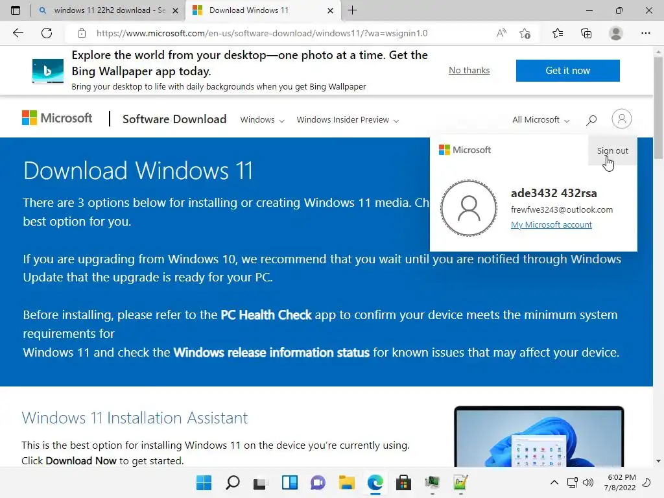Click Sign out in account panel
Screen dimensions: 664x498
pos(612,150)
